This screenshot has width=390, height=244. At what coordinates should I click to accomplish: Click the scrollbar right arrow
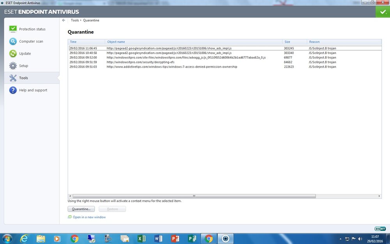tap(379, 196)
